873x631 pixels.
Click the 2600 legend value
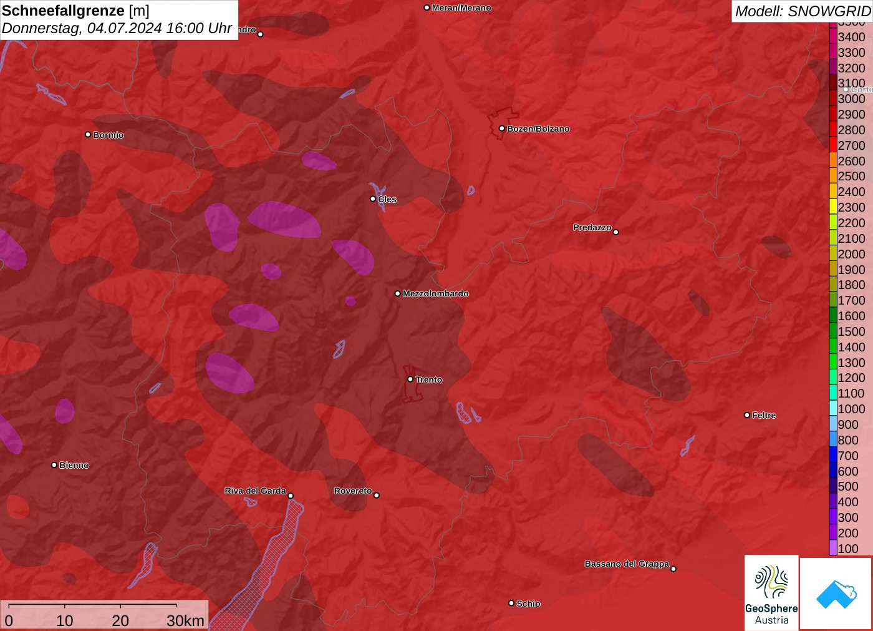click(x=852, y=160)
